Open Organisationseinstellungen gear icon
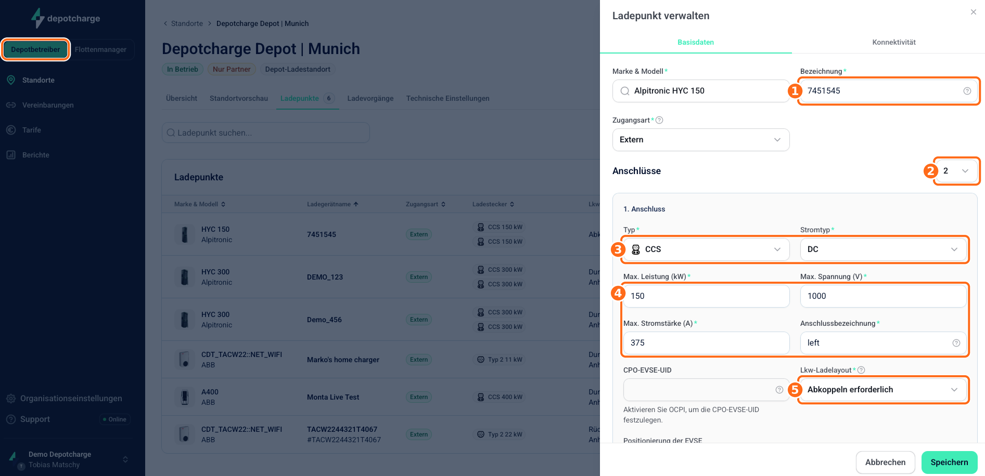This screenshot has width=985, height=476. [x=11, y=399]
